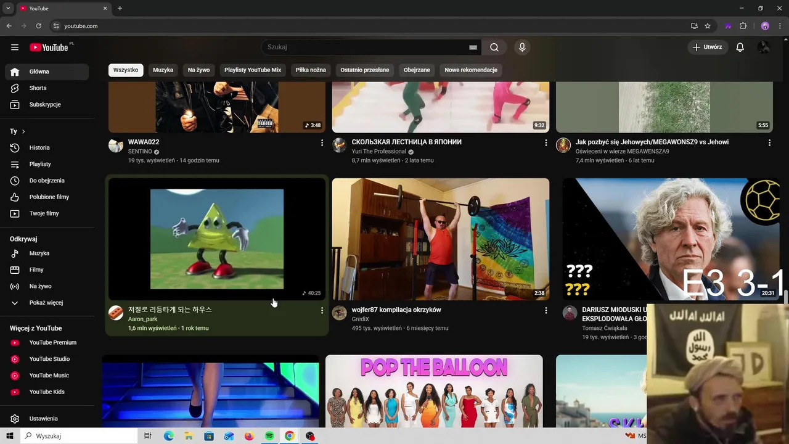Image resolution: width=789 pixels, height=444 pixels.
Task: Open Filmy under Odkrywaj
Action: (x=47, y=270)
